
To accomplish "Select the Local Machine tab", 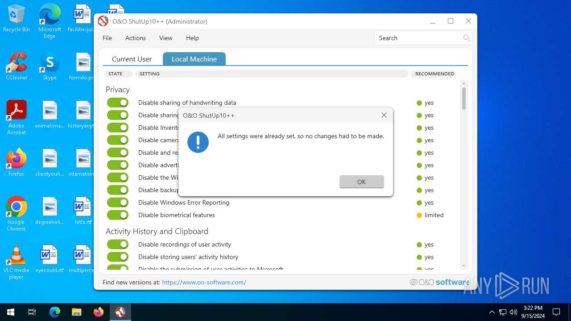I will [x=194, y=59].
